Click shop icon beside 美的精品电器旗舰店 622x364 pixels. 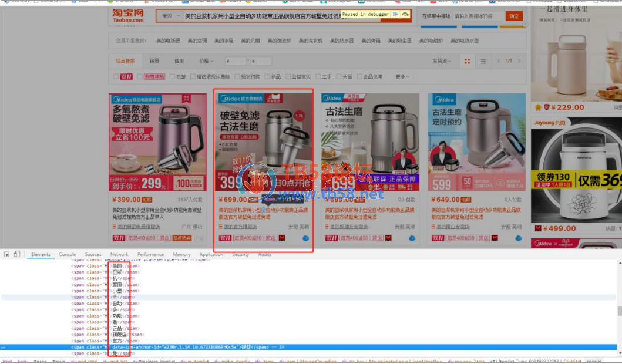[x=115, y=227]
